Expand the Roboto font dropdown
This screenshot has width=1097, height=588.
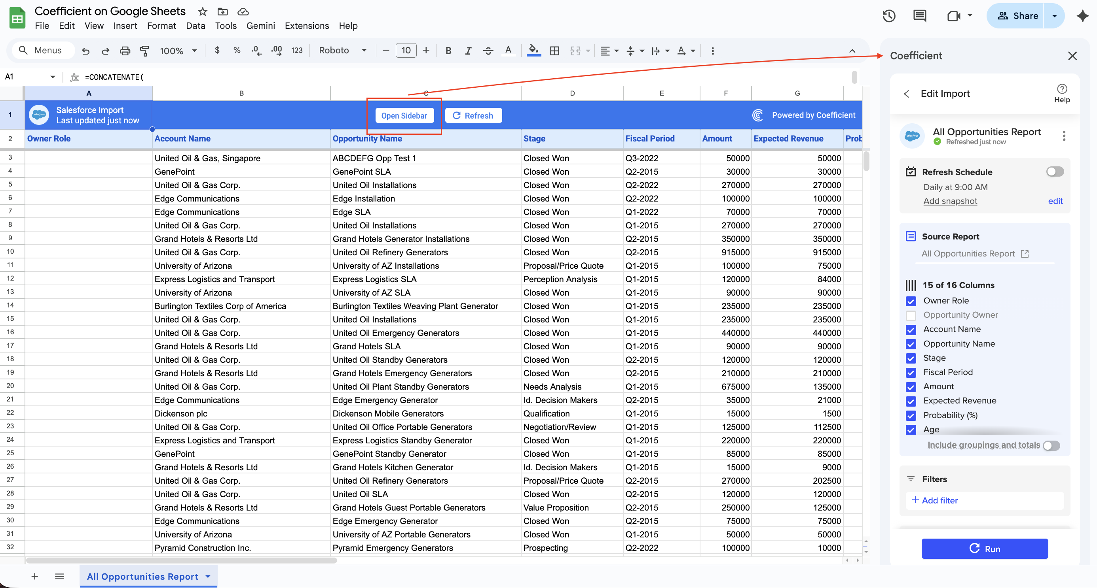tap(342, 51)
